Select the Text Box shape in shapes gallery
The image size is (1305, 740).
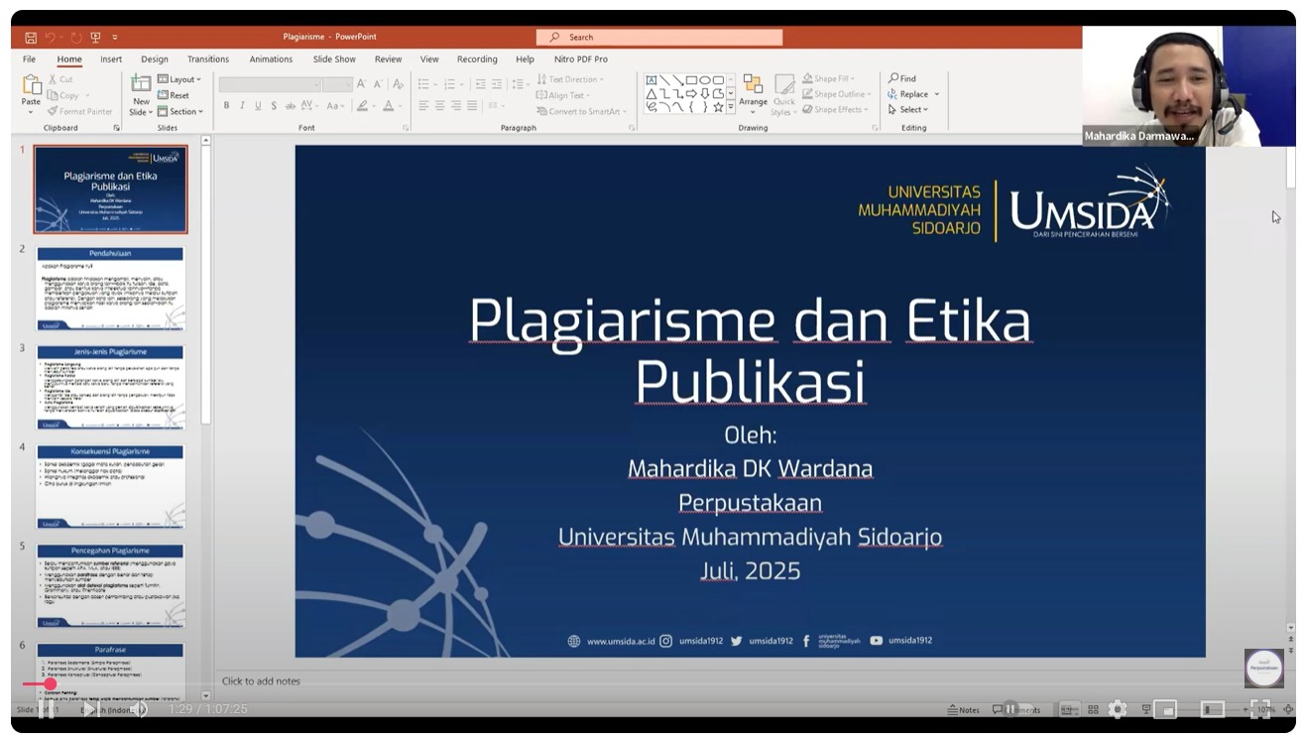tap(652, 80)
